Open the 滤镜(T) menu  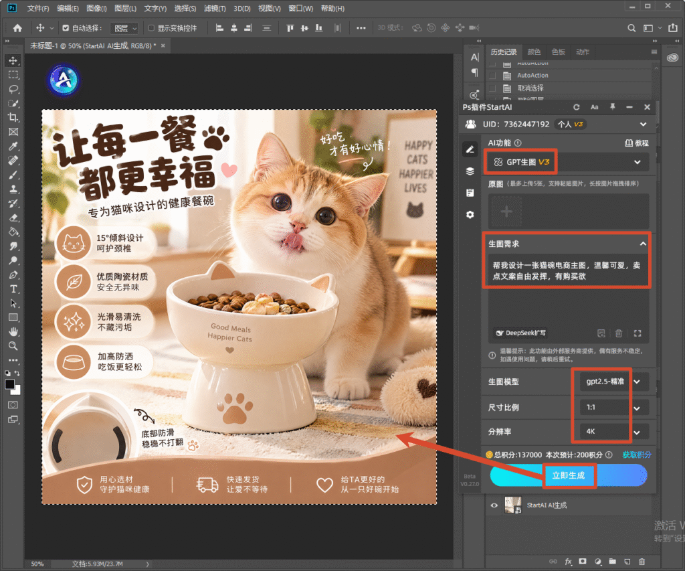[215, 8]
